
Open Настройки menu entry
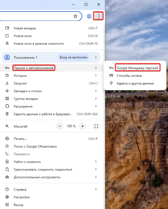click(22, 197)
